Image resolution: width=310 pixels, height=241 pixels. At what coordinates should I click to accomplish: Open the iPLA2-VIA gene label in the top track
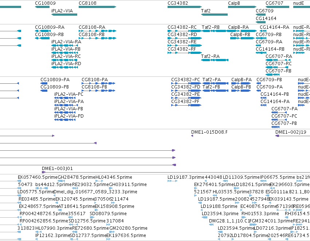click(x=62, y=11)
